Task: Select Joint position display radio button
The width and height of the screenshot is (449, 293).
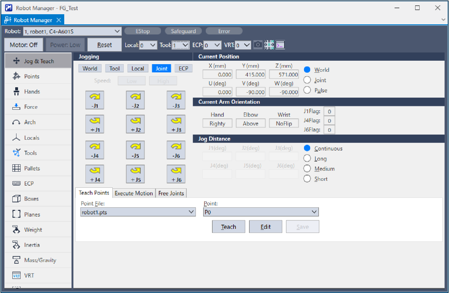Action: coord(307,80)
